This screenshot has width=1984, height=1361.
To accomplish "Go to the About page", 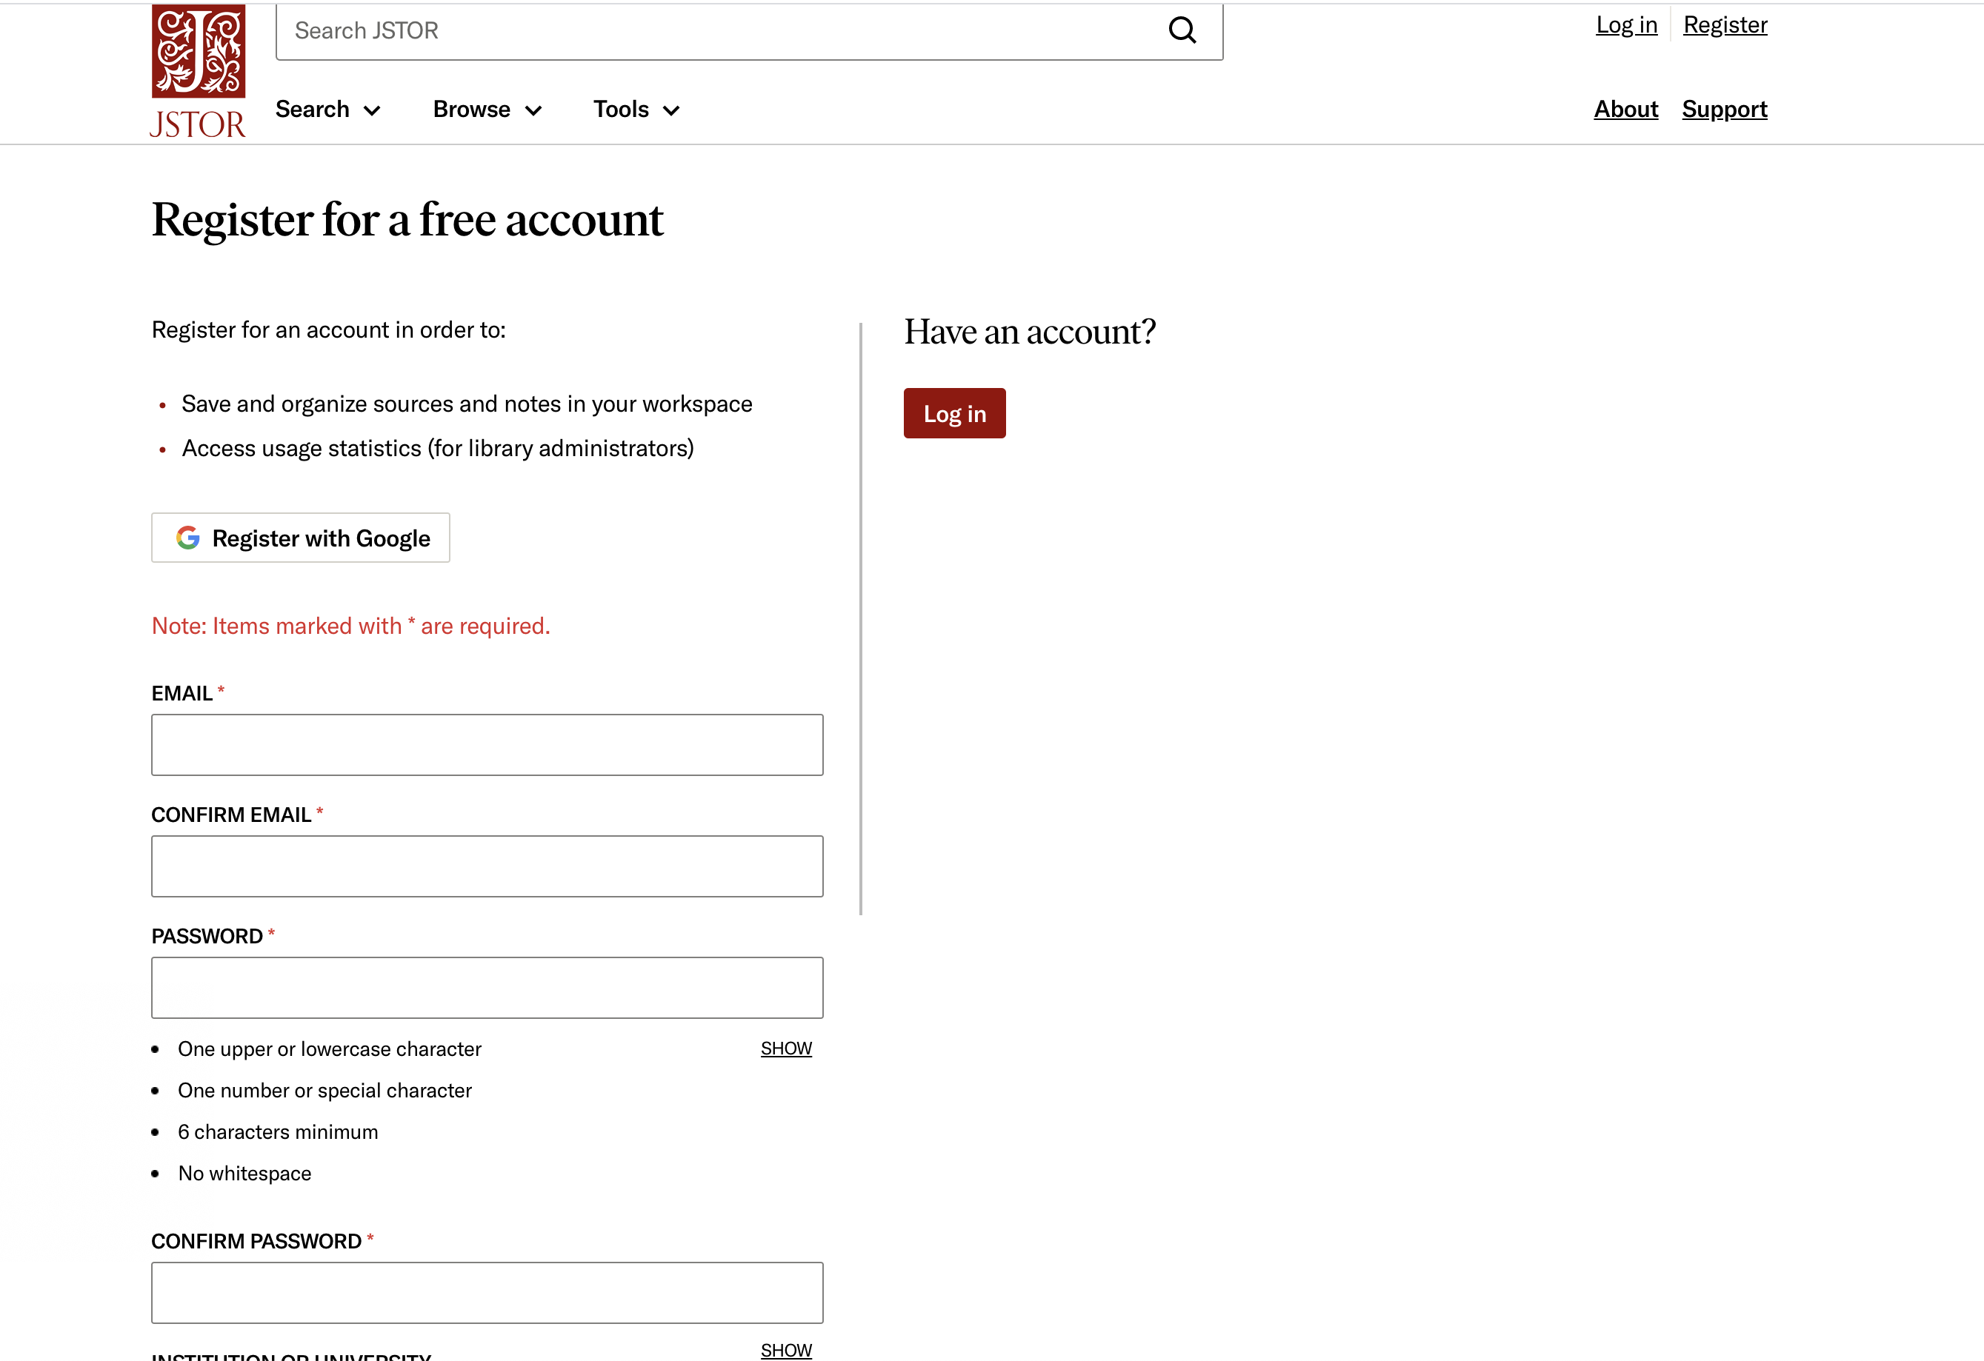I will click(x=1625, y=110).
